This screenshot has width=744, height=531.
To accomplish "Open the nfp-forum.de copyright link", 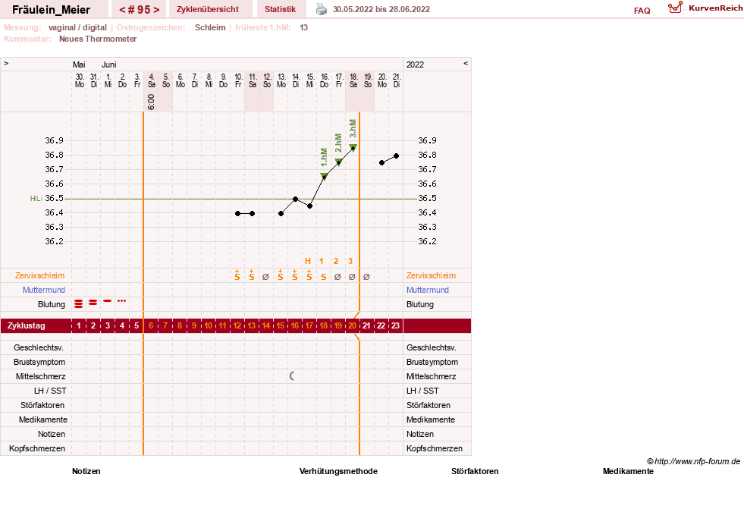I will (693, 461).
